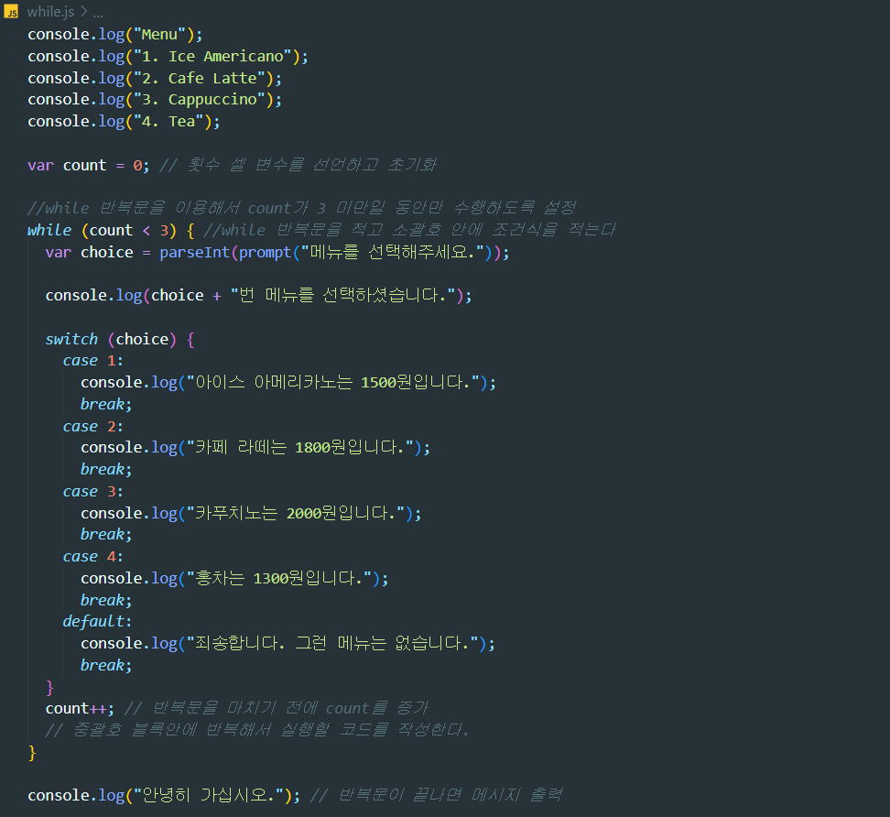Click the console.log("Menu") line
This screenshot has width=890, height=817.
pyautogui.click(x=115, y=35)
